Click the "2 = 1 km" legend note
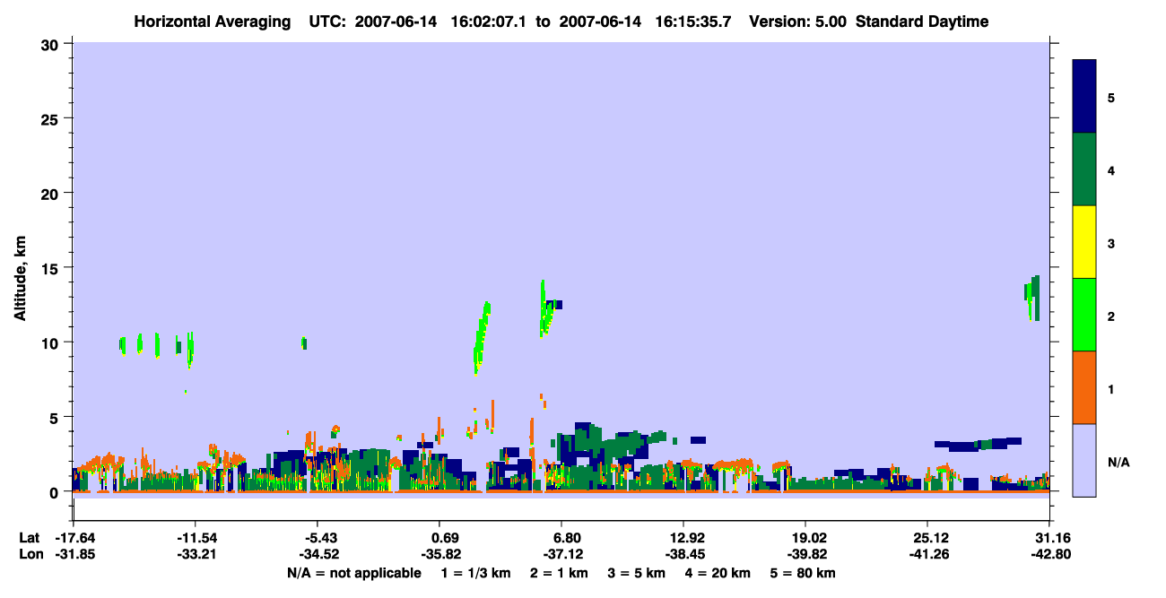Viewport: 1166px width, 598px height. (560, 573)
